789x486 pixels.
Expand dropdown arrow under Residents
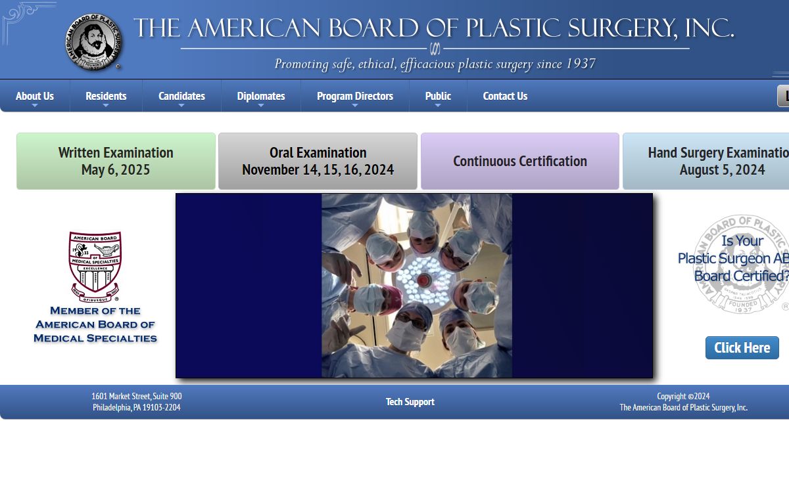click(106, 106)
